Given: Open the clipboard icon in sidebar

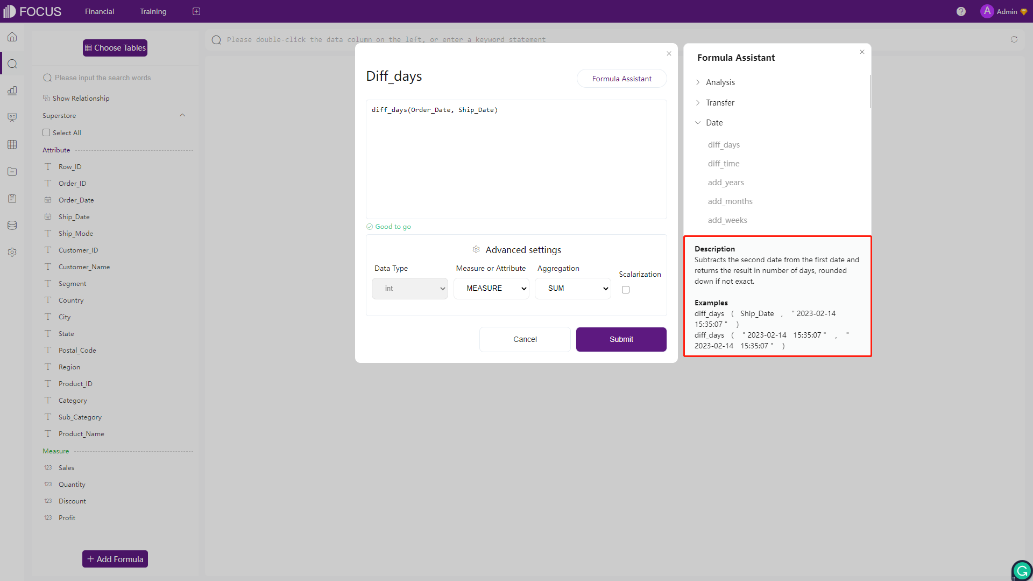Looking at the screenshot, I should click(12, 198).
